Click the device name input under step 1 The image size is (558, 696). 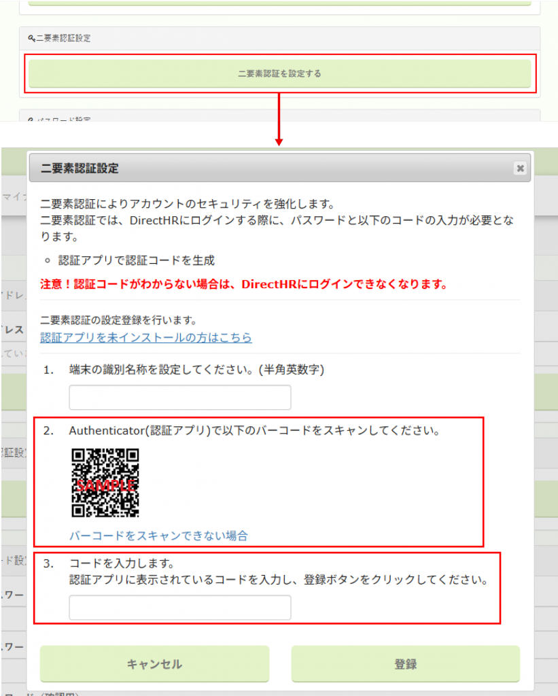pyautogui.click(x=179, y=397)
